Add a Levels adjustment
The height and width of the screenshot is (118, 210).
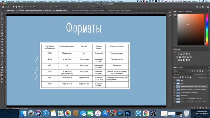(x=181, y=54)
